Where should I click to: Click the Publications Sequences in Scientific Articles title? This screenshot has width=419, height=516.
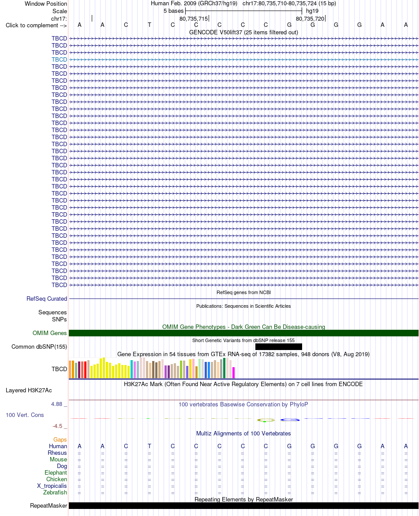pyautogui.click(x=243, y=306)
